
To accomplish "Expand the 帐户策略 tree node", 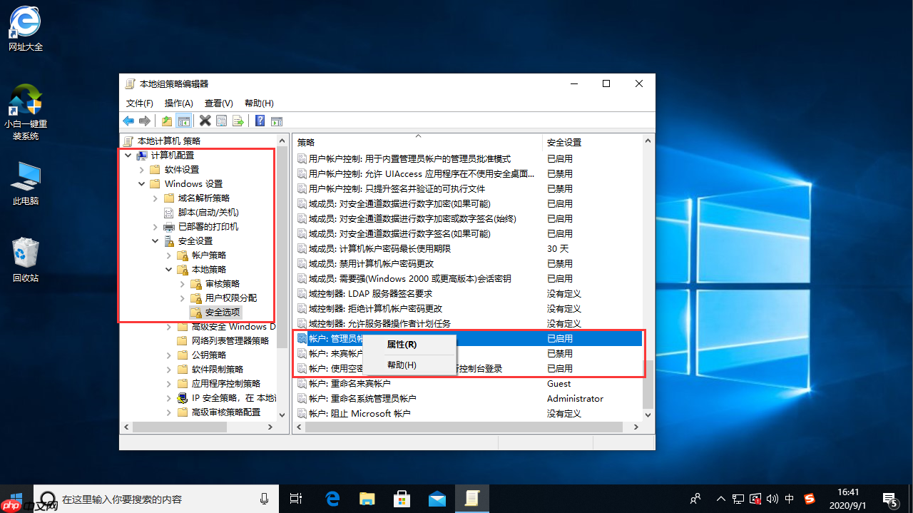I will (168, 255).
